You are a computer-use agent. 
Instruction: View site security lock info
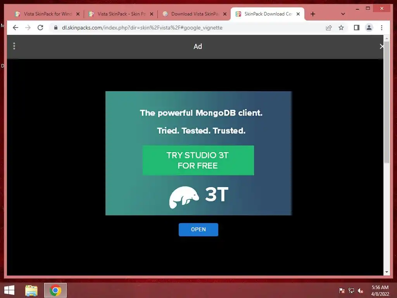tap(56, 28)
